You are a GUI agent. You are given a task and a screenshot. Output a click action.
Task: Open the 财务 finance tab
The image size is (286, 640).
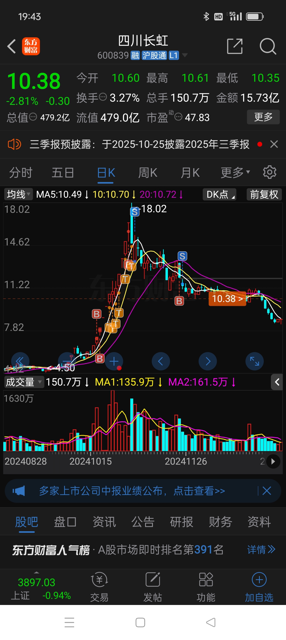[x=221, y=522]
